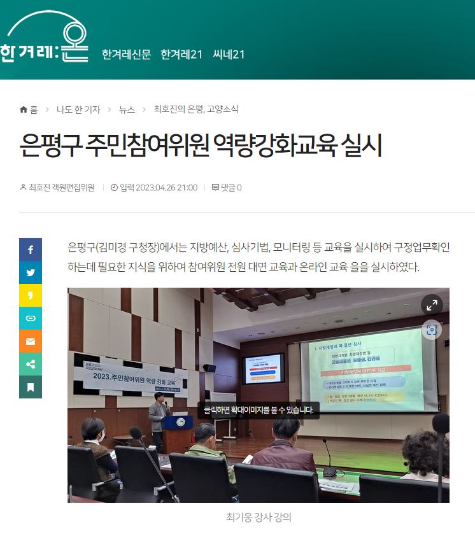Share article via KakaoTalk yellow button

click(31, 295)
